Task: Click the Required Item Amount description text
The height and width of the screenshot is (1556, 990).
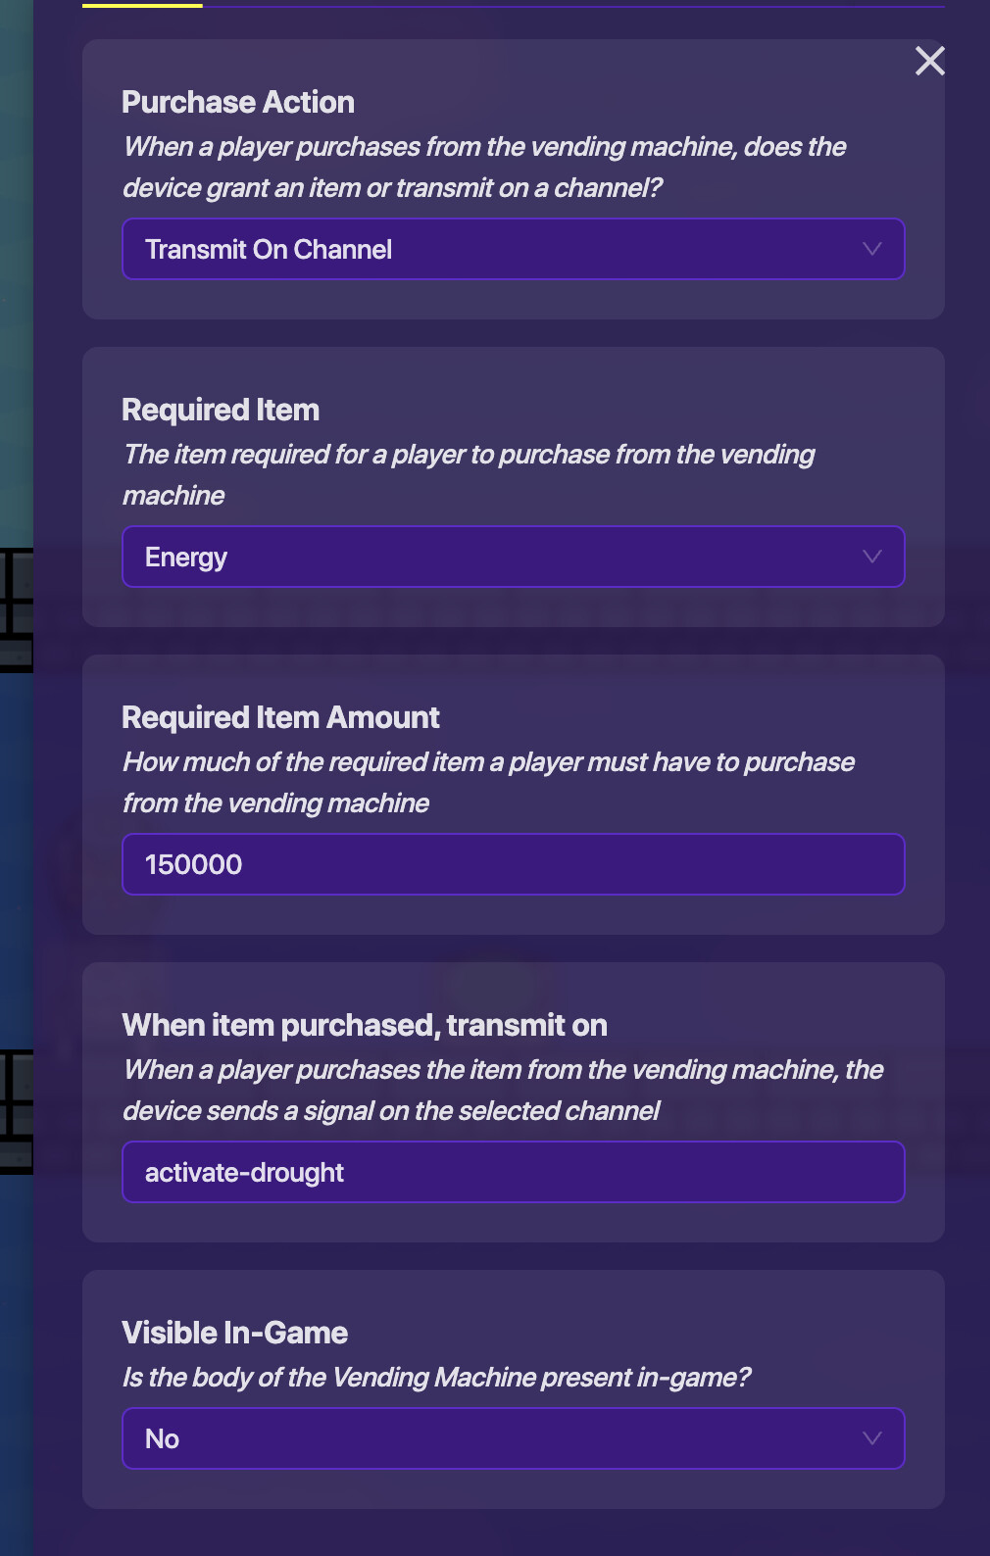Action: (x=488, y=783)
